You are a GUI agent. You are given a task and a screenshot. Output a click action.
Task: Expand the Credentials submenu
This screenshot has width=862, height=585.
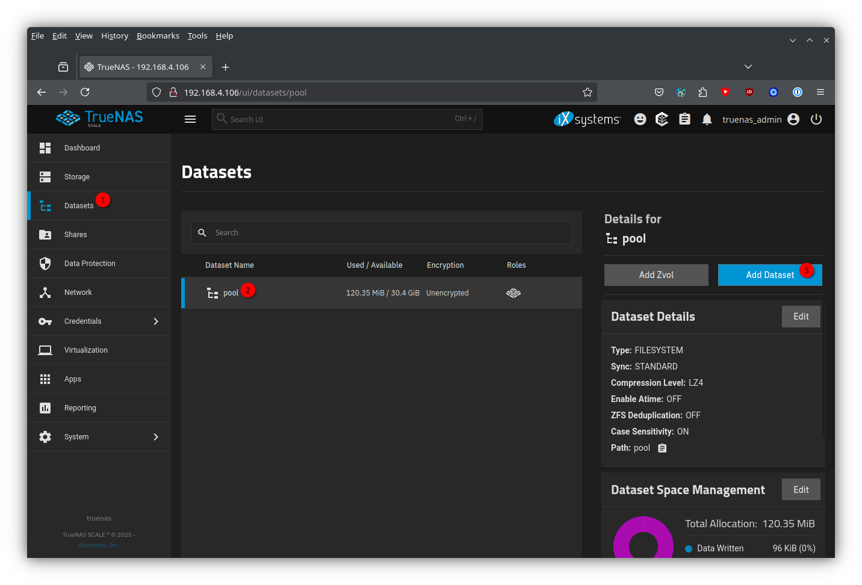tap(156, 321)
